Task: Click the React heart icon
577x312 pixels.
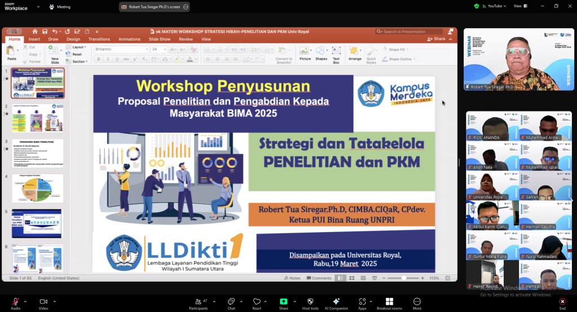Action: 256,302
